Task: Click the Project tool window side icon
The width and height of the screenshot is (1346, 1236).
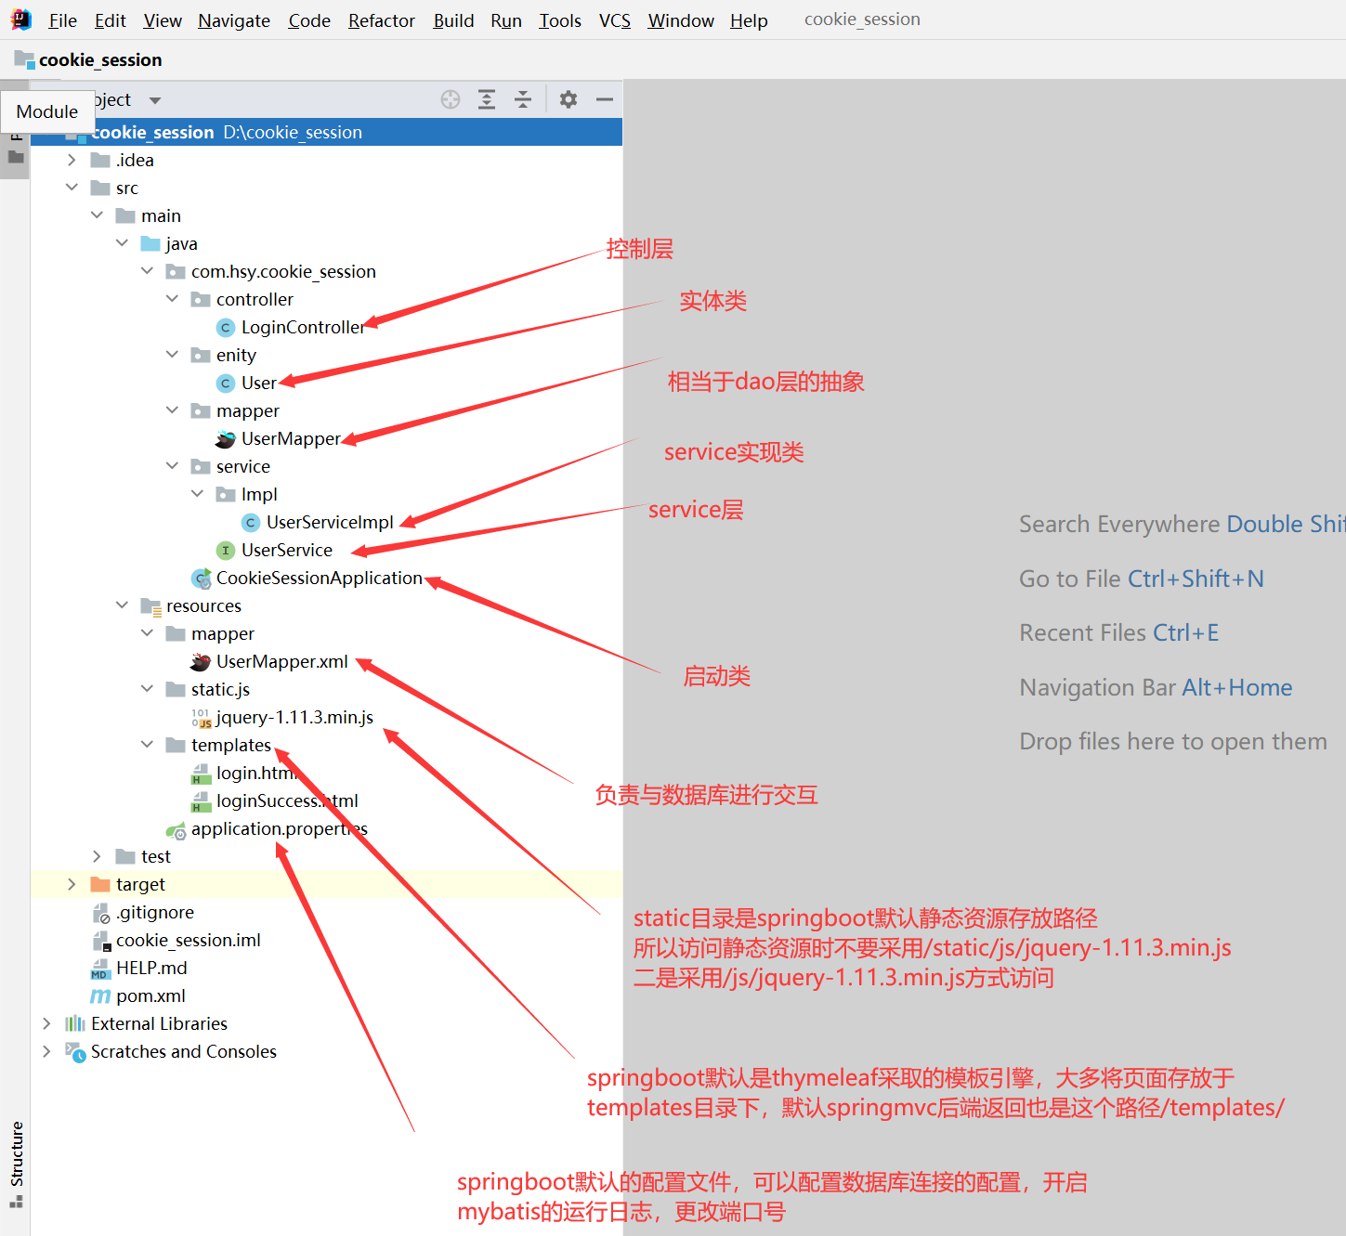Action: pos(16,157)
